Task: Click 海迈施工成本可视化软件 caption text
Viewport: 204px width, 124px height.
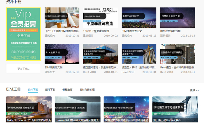Action: pyautogui.click(x=167, y=120)
